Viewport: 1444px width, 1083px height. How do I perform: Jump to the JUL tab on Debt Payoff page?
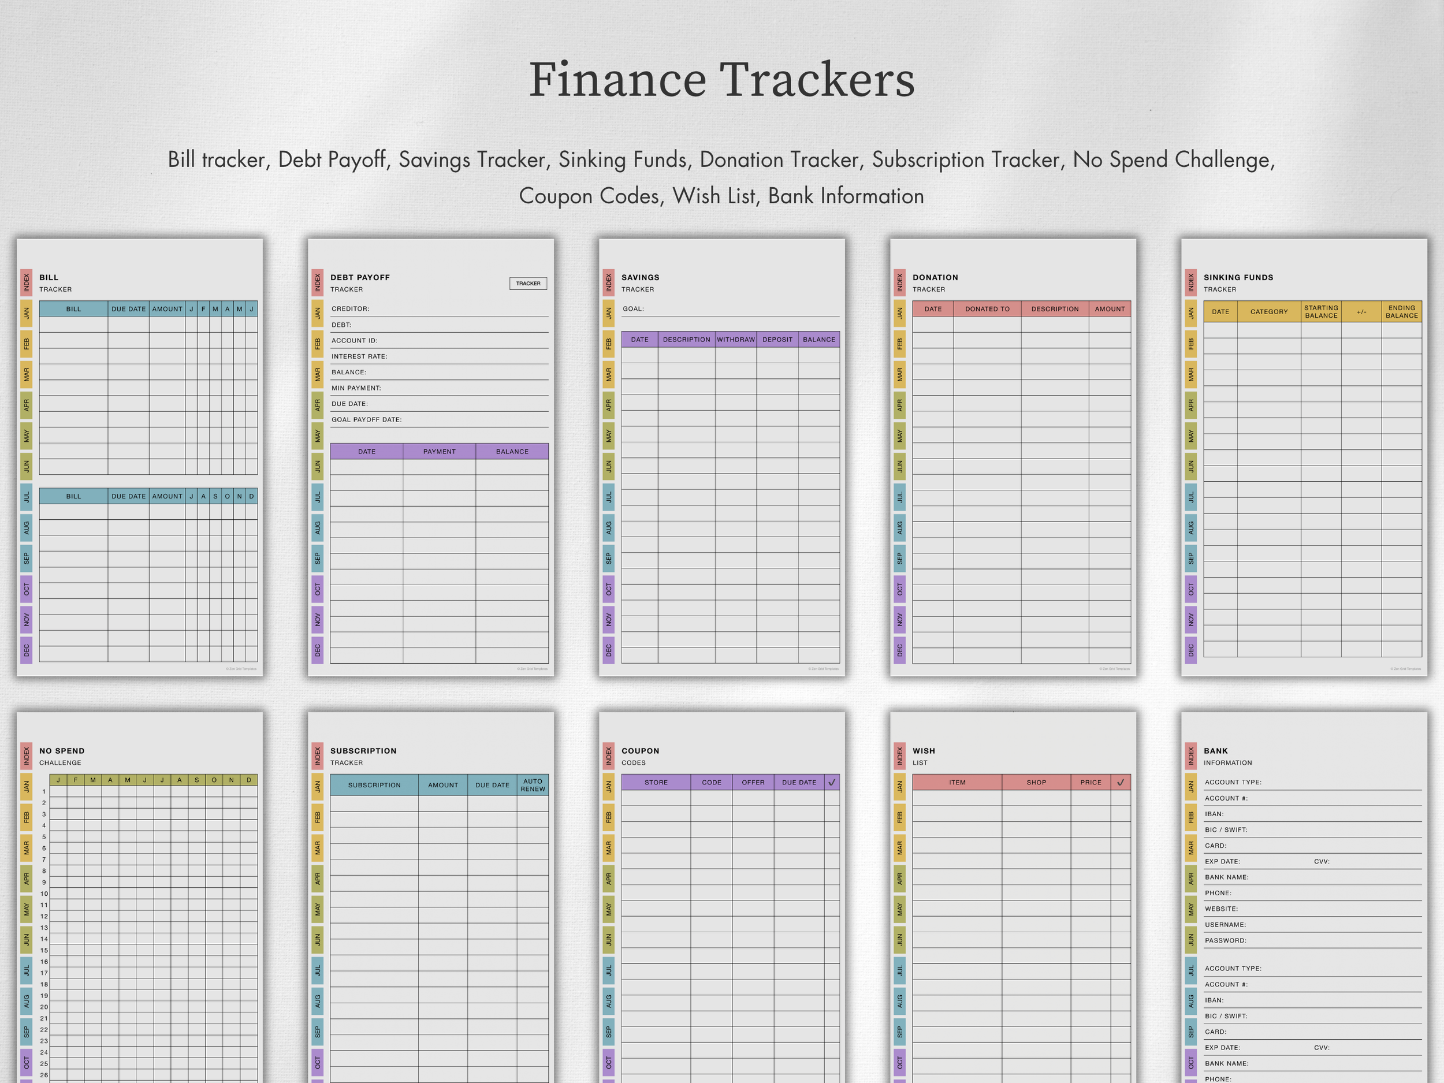pyautogui.click(x=318, y=497)
